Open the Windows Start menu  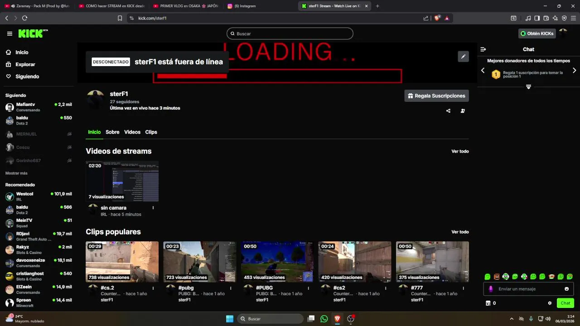[230, 319]
